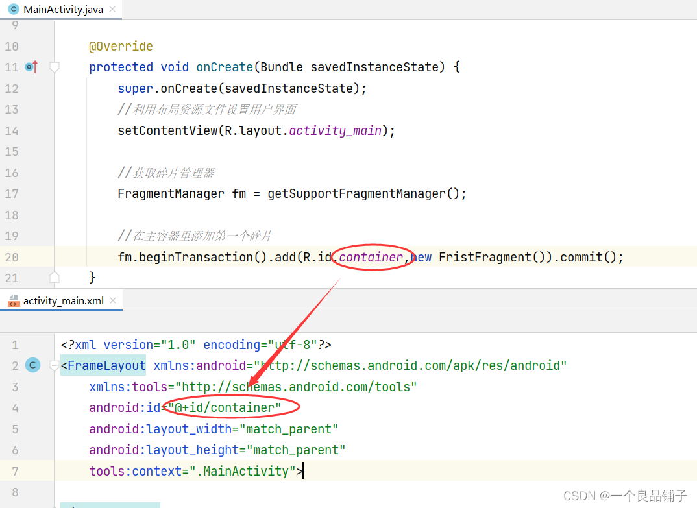Click the fold end marker on line 21
Image resolution: width=697 pixels, height=508 pixels.
tap(55, 277)
